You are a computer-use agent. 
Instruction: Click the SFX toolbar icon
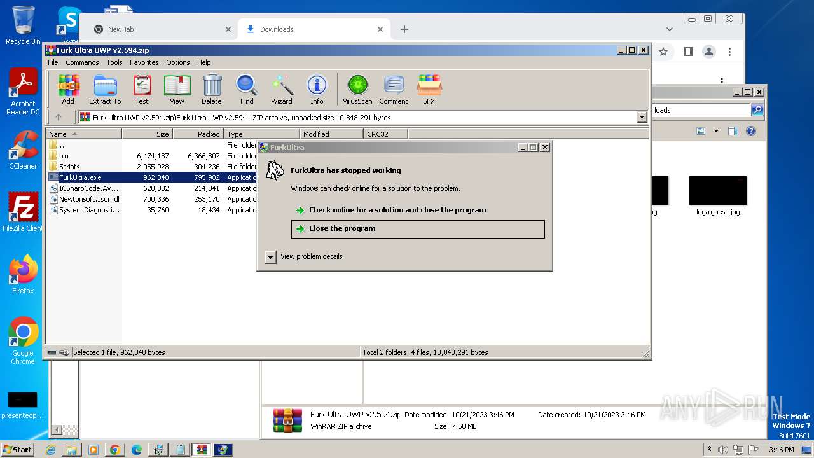[x=429, y=89]
